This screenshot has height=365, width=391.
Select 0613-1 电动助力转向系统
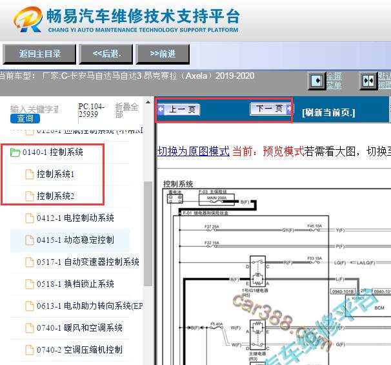pos(90,306)
